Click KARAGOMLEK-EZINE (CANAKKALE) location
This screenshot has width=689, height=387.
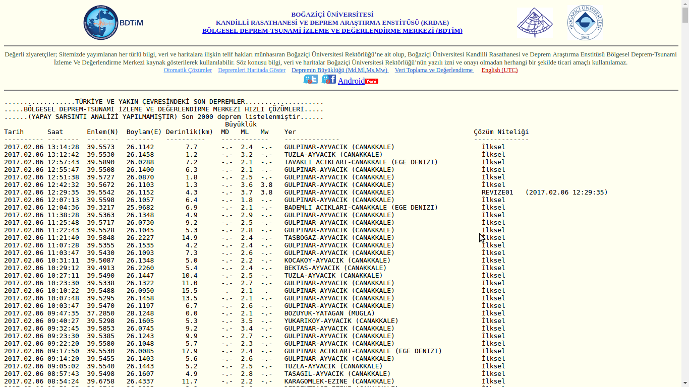click(x=339, y=381)
